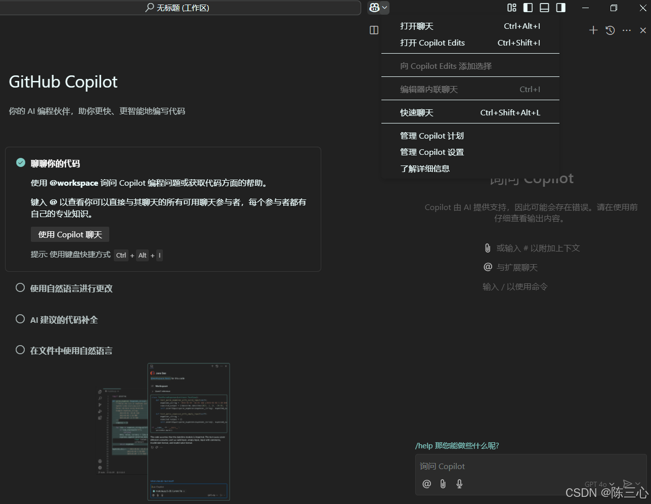Screen dimensions: 651x504
Task: Click the /help 那您能做些什么呢? suggestion link
Action: (x=457, y=446)
